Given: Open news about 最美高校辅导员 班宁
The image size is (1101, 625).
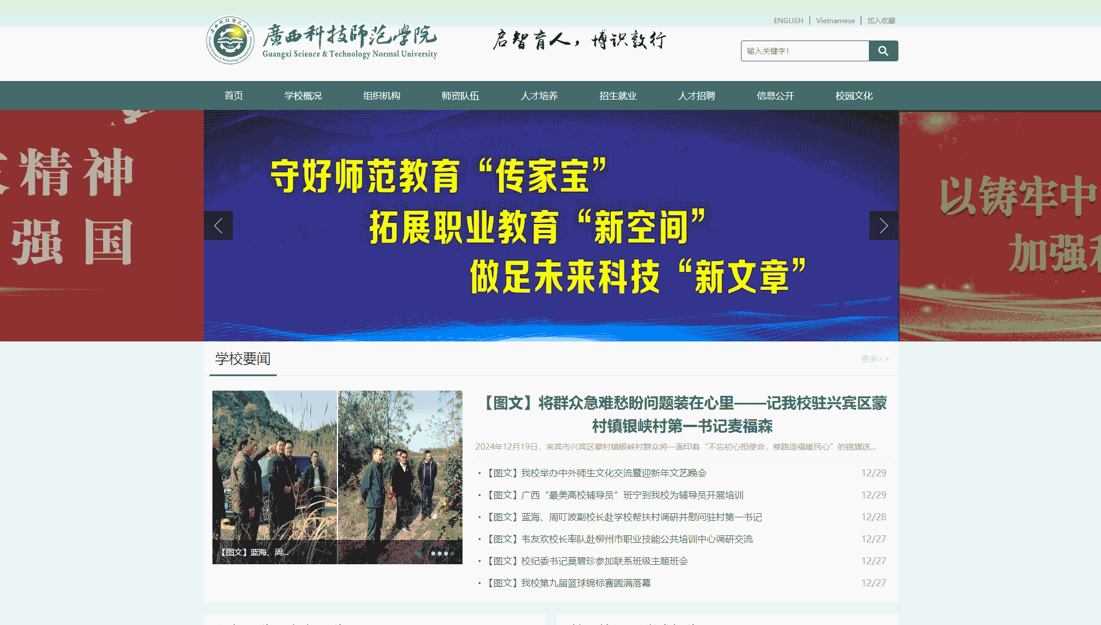Looking at the screenshot, I should click(x=615, y=495).
